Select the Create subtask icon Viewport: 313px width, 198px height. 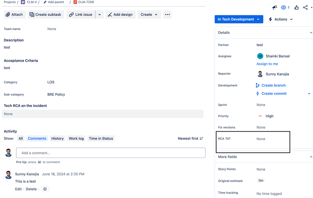(32, 14)
